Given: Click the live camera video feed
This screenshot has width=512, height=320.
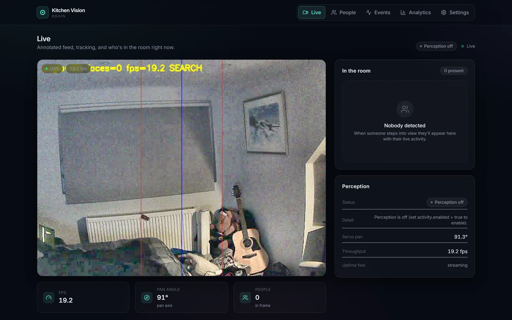Looking at the screenshot, I should pos(181,168).
